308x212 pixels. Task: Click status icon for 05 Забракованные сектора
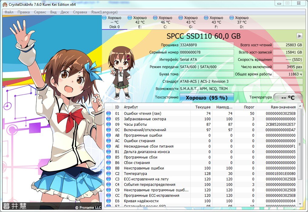109,119
